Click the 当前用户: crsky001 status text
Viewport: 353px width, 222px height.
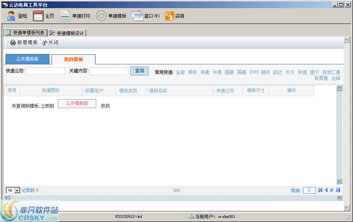(x=215, y=217)
